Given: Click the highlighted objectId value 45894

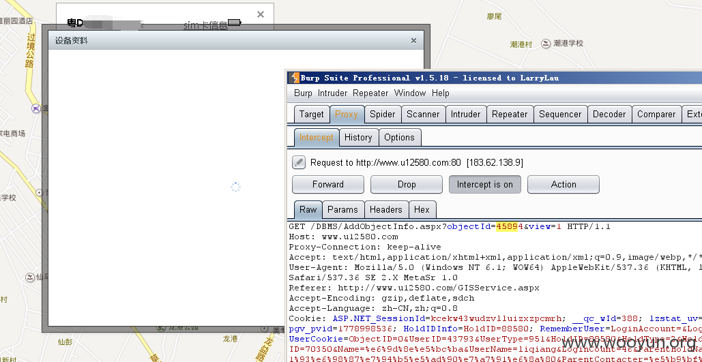Looking at the screenshot, I should point(510,226).
